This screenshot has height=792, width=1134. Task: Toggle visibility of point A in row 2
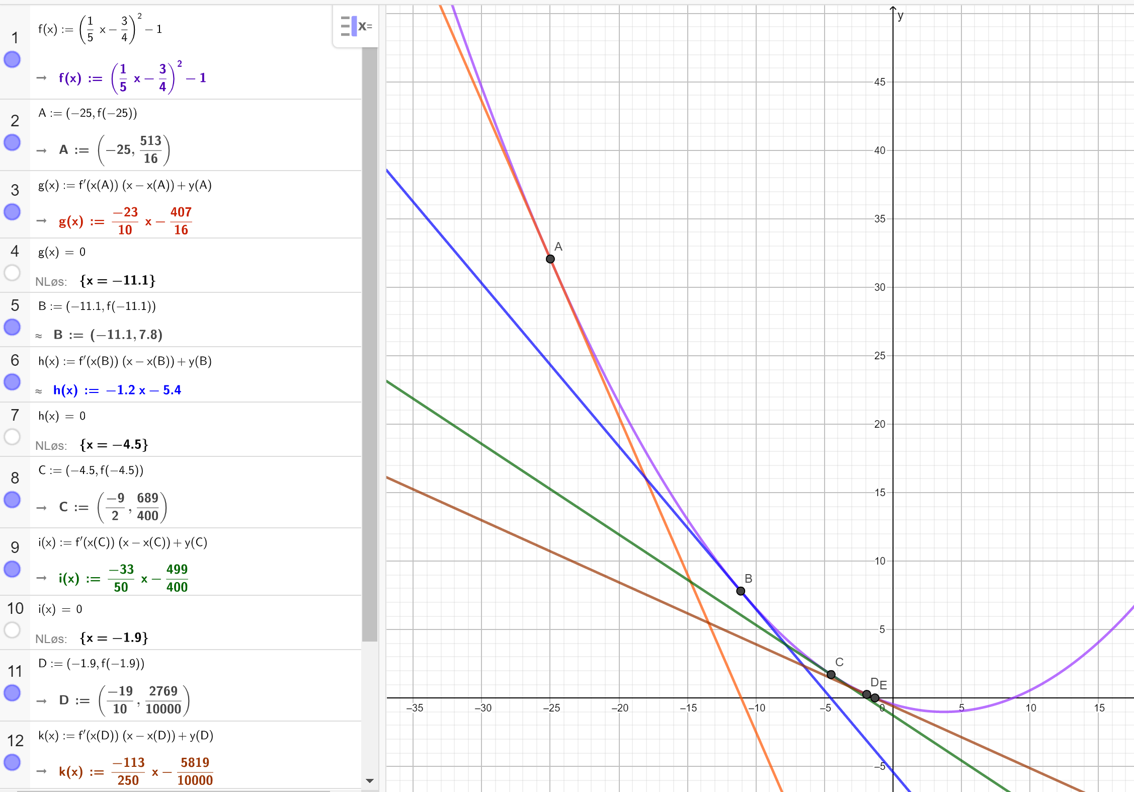pyautogui.click(x=12, y=142)
